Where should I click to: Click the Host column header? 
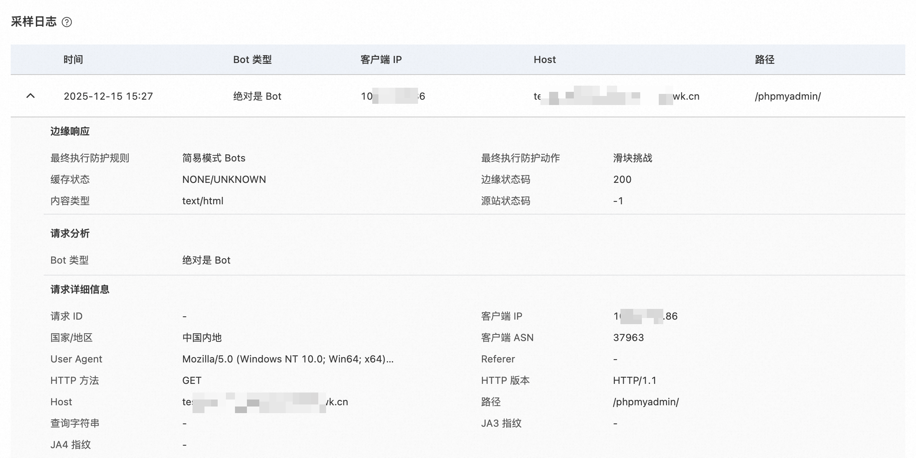coord(545,60)
